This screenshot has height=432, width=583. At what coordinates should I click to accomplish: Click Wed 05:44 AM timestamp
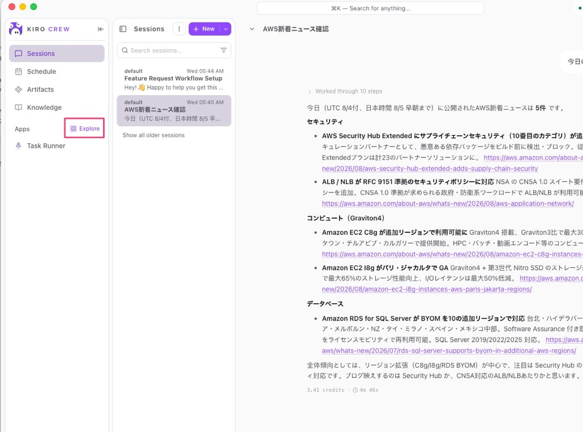pyautogui.click(x=205, y=71)
